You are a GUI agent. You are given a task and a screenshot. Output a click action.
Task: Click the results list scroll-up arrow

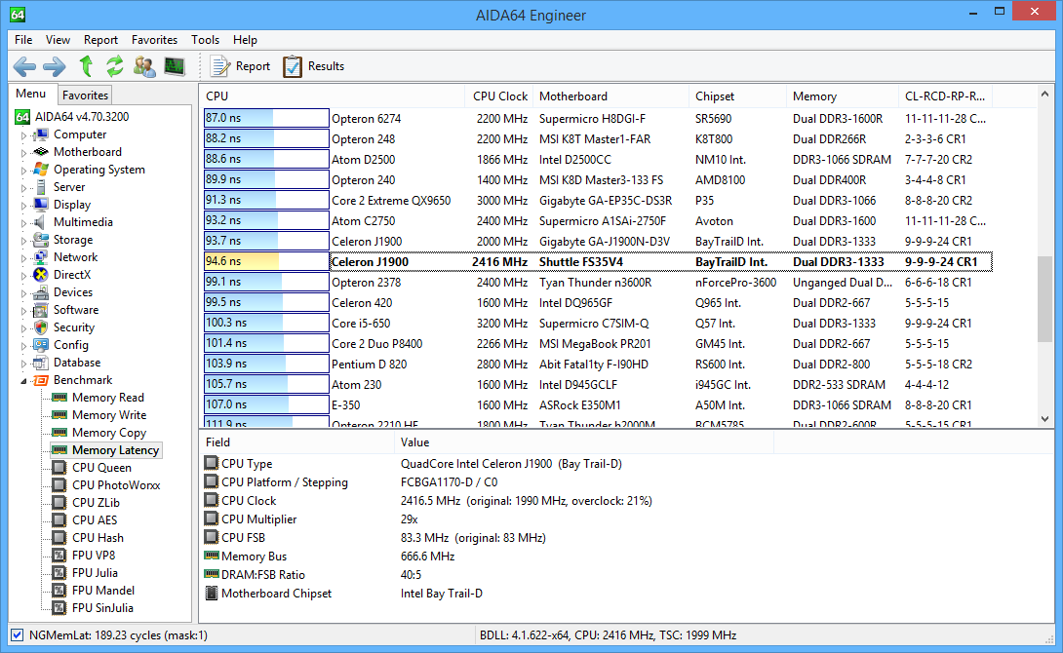point(1044,95)
